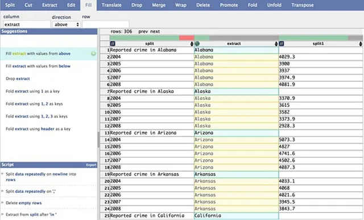Select the Reported crime in California cell
The image size is (364, 220).
click(152, 215)
